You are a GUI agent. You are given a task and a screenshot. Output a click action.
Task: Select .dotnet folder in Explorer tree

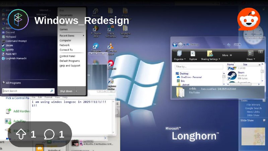(184, 85)
